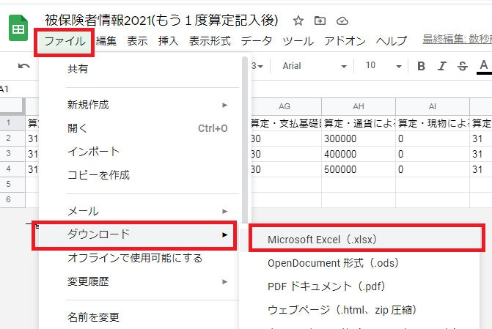Viewport: 492px width, 329px height.
Task: Open the Arial font dropdown
Action: point(314,66)
